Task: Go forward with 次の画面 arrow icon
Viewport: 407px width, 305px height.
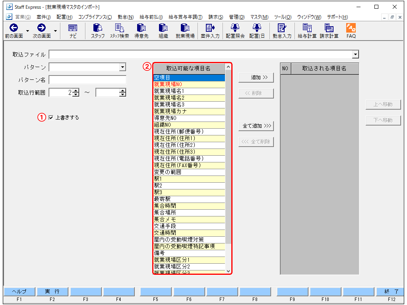Action: tap(41, 28)
